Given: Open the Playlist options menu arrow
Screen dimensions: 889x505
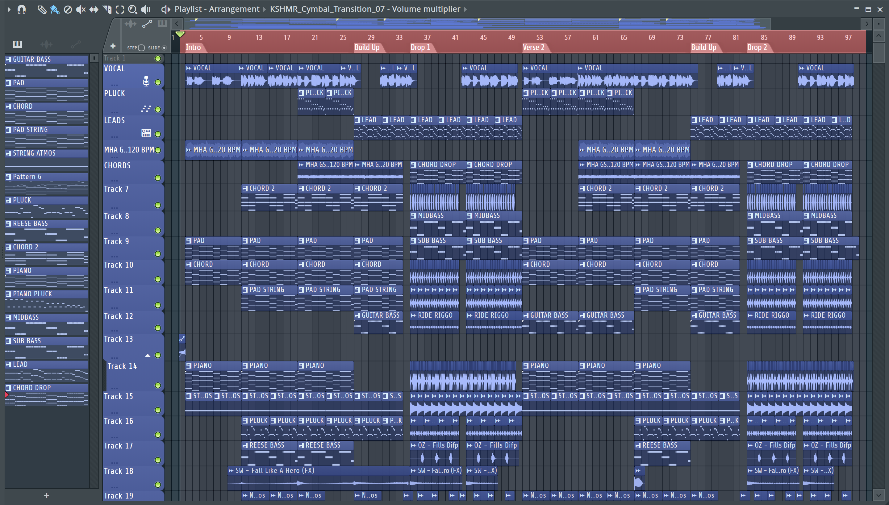Looking at the screenshot, I should [9, 9].
